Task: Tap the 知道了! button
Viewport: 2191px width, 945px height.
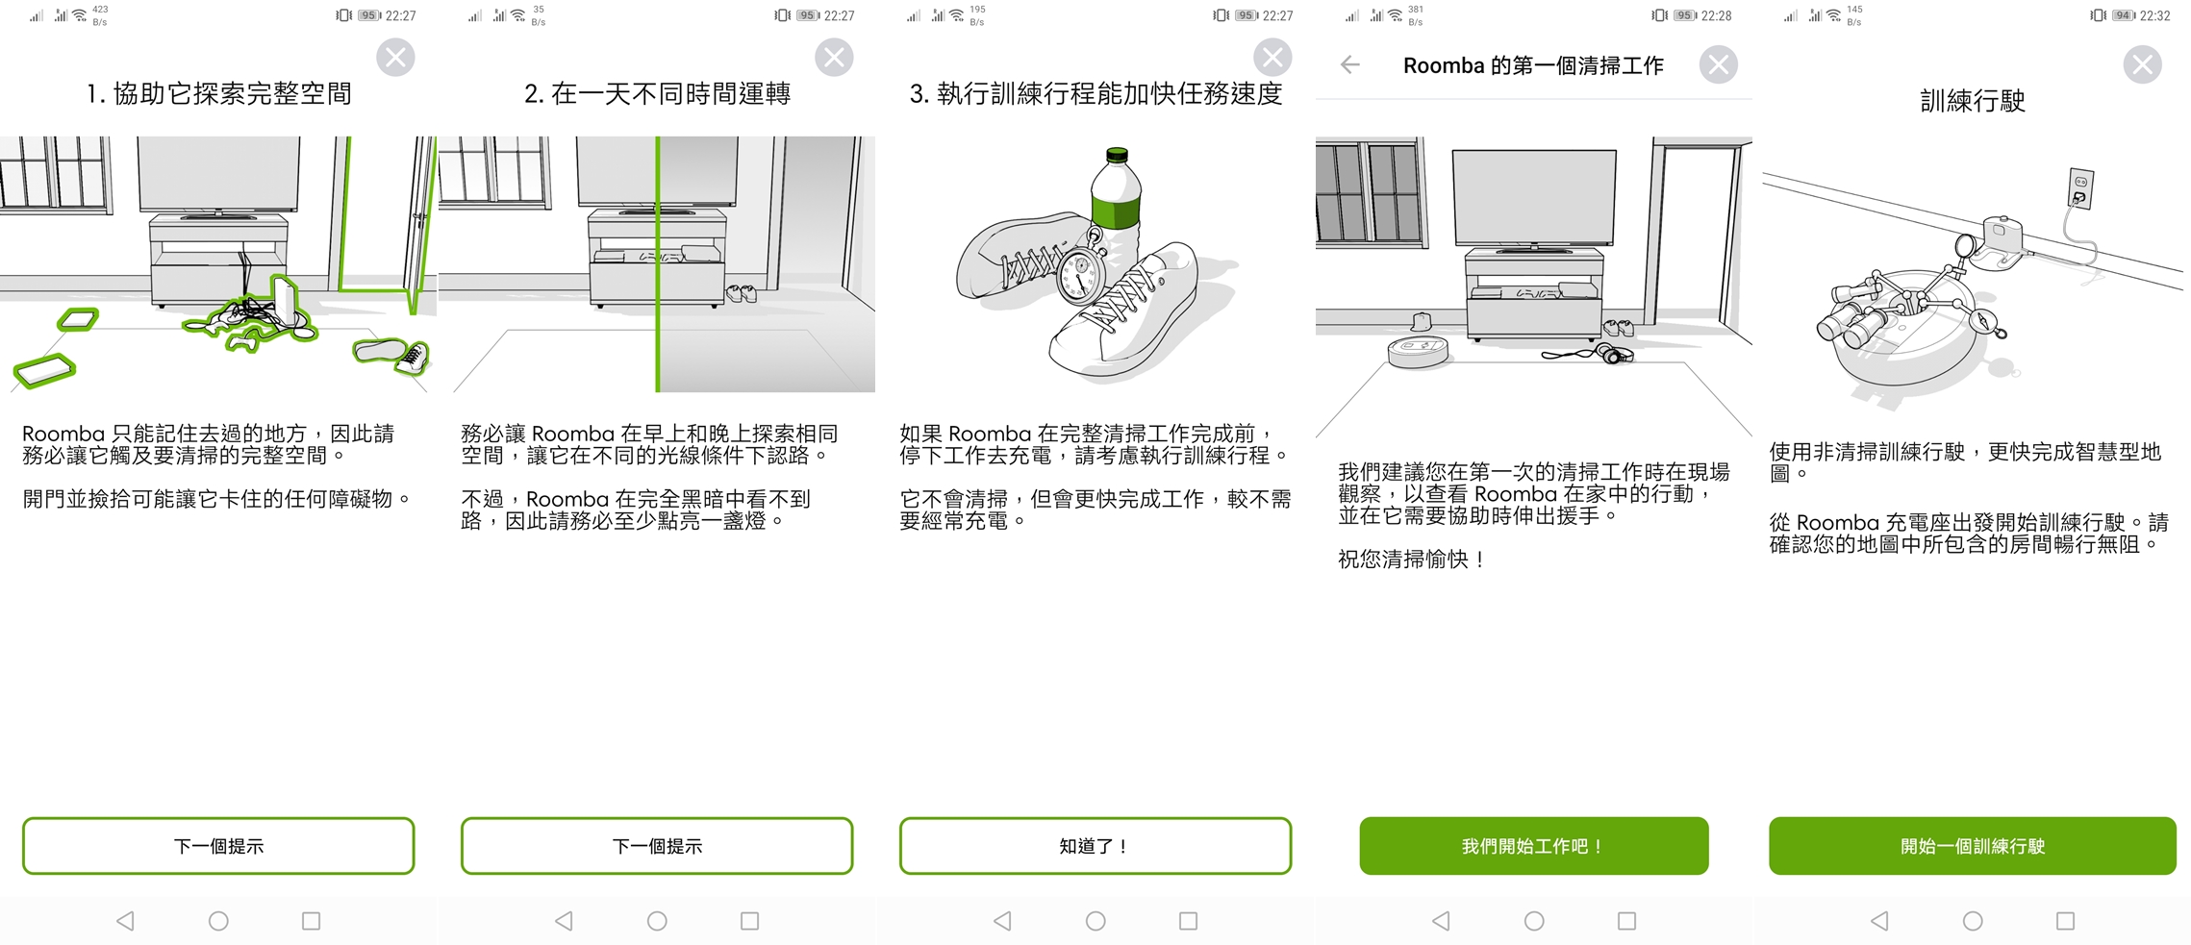Action: point(1095,846)
